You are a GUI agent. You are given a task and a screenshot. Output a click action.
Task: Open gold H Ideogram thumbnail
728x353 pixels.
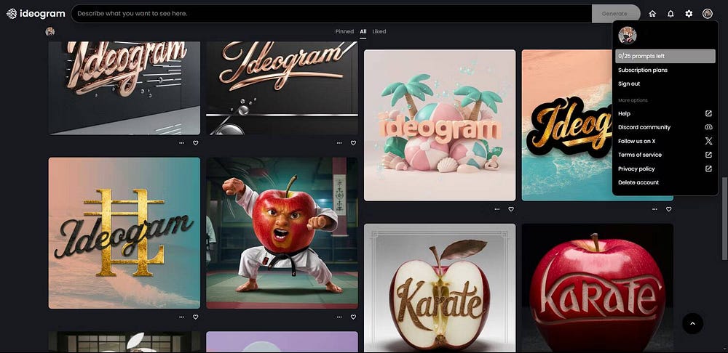(x=124, y=233)
